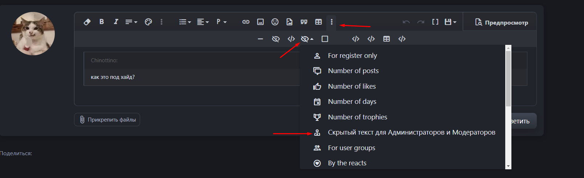Screen dimensions: 584x178
Task: Click 'Прикрепить файлы' attach files button
Action: coord(107,120)
